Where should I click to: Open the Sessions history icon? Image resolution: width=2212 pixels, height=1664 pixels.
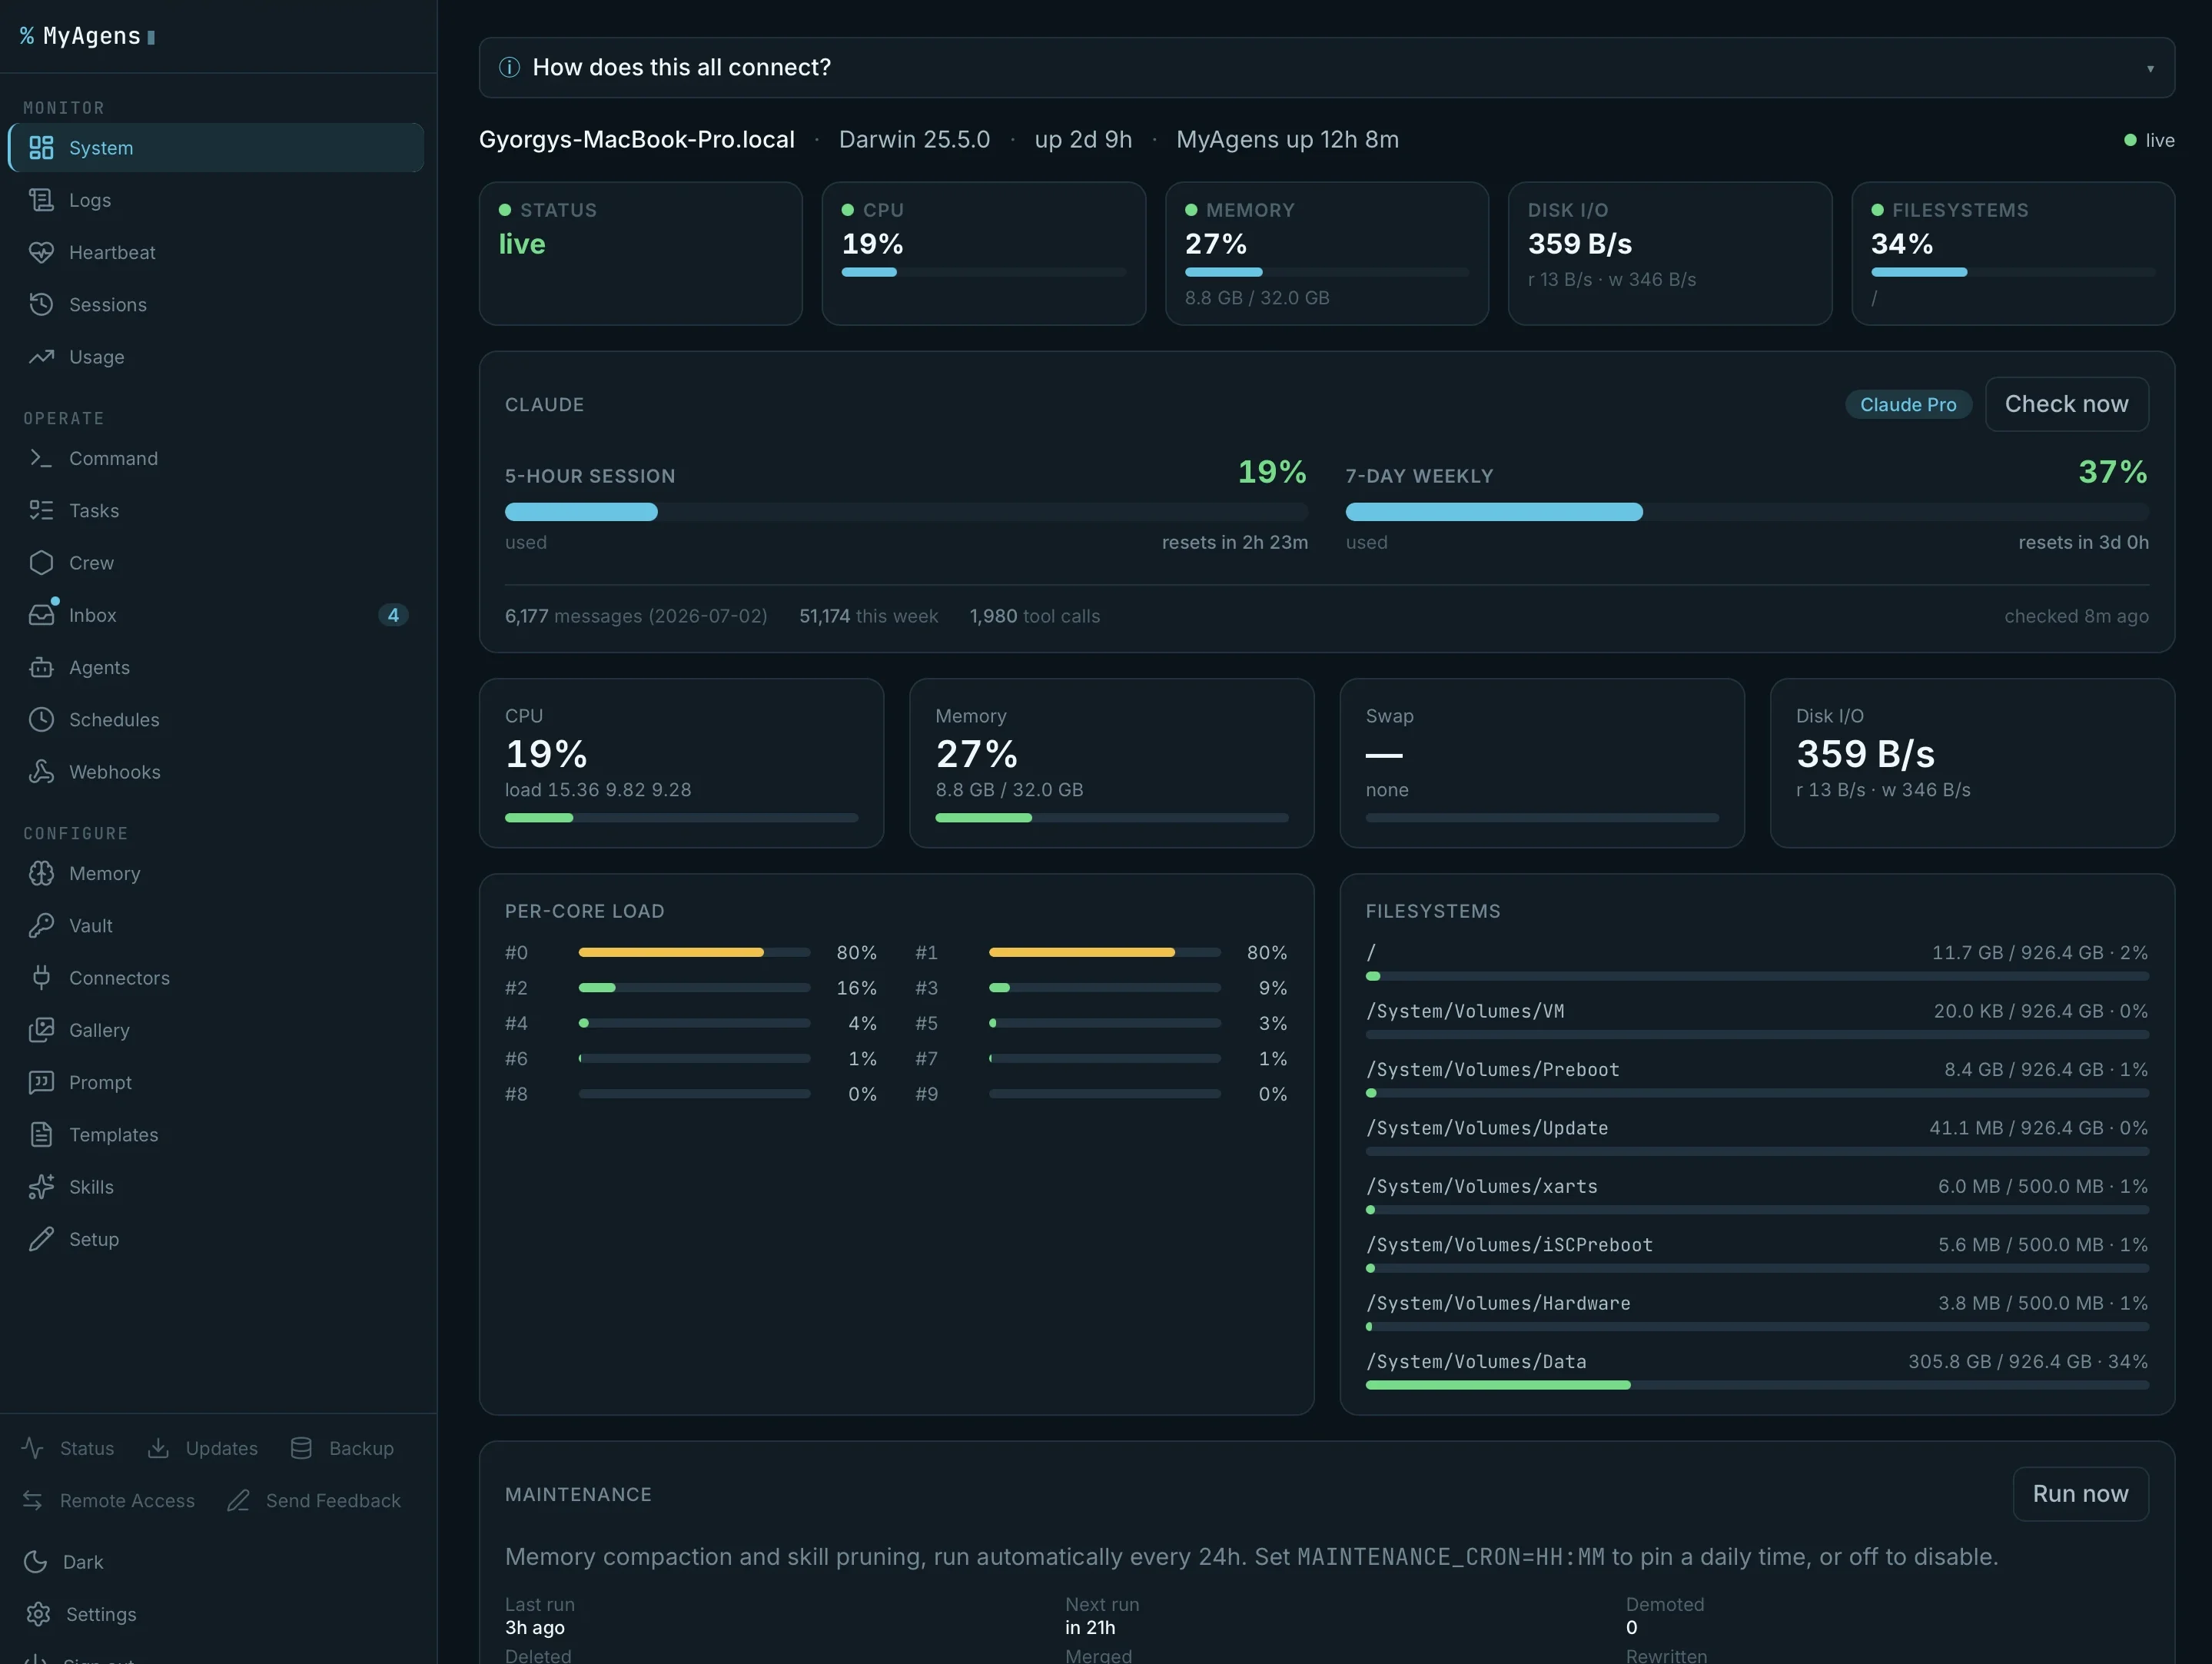pyautogui.click(x=41, y=304)
